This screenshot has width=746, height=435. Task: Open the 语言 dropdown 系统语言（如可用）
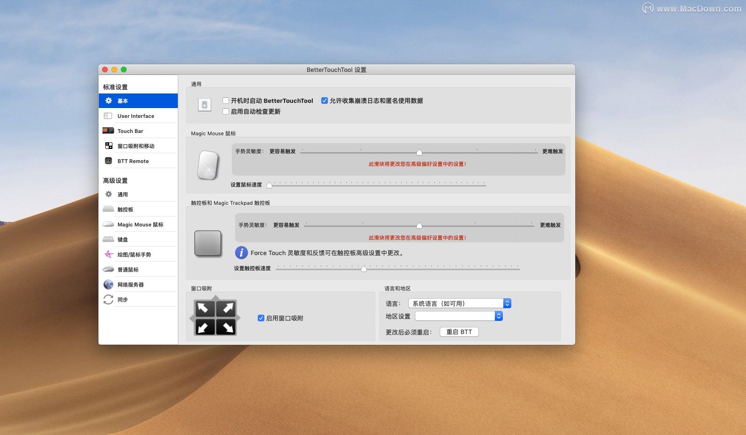point(460,303)
